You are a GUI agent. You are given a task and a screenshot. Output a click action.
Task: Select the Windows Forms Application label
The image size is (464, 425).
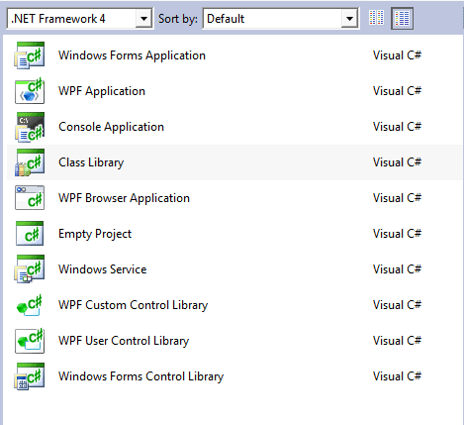(132, 55)
